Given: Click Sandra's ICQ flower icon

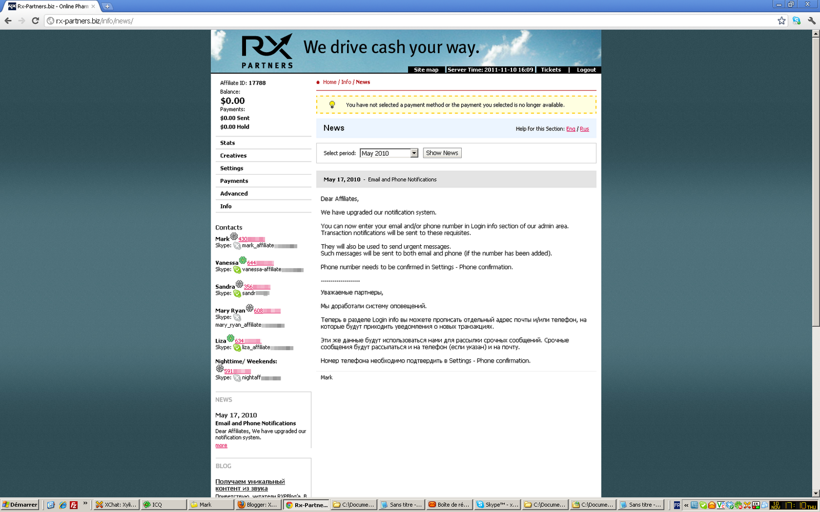Looking at the screenshot, I should [239, 284].
